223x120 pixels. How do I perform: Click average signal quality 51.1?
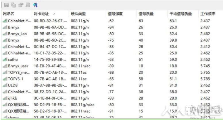pos(173,79)
